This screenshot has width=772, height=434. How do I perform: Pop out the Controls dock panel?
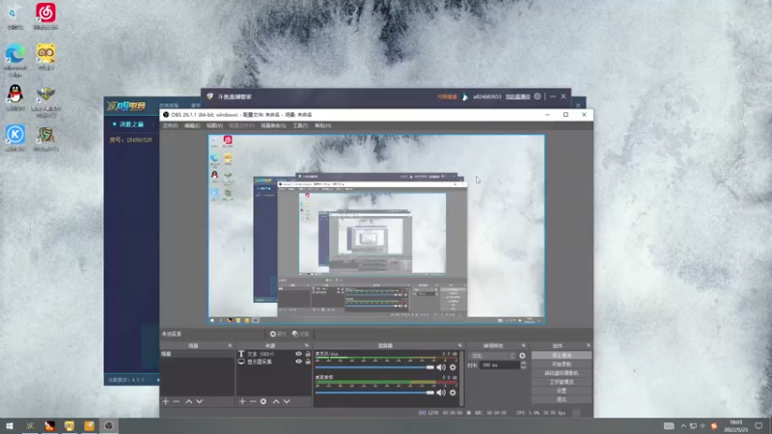pyautogui.click(x=589, y=345)
